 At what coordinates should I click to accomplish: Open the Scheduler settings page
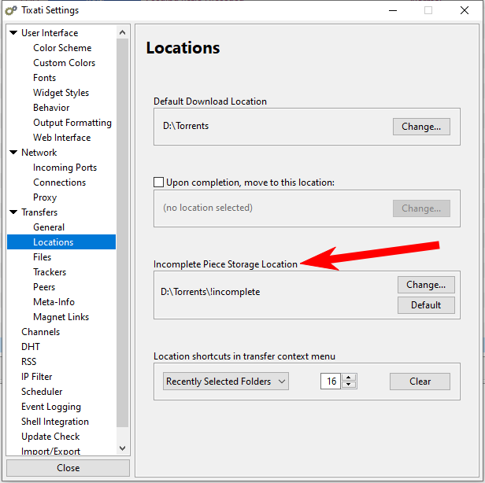tap(42, 392)
